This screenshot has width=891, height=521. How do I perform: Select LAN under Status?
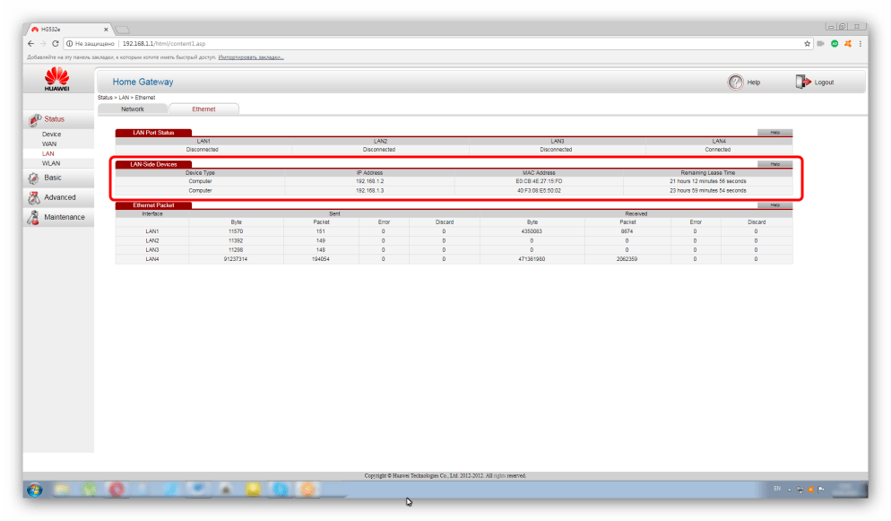pos(48,153)
